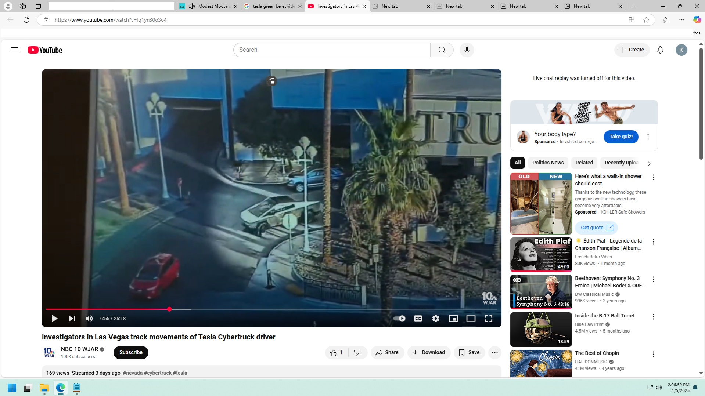Enter full screen mode
Screen dimensions: 705x396
(489, 319)
